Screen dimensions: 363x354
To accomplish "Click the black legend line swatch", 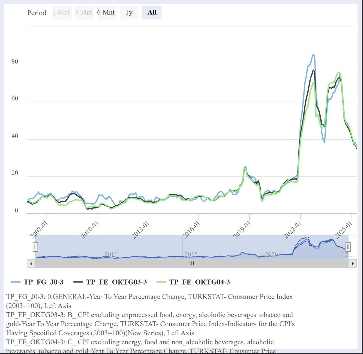I will coord(78,282).
